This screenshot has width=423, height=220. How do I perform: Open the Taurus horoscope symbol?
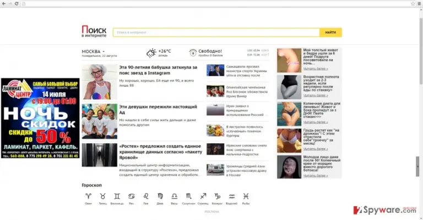tap(102, 196)
